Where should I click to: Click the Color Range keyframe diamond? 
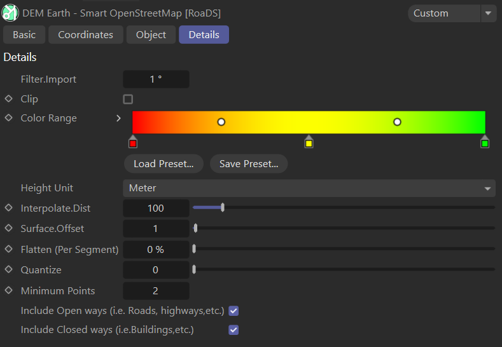(9, 118)
